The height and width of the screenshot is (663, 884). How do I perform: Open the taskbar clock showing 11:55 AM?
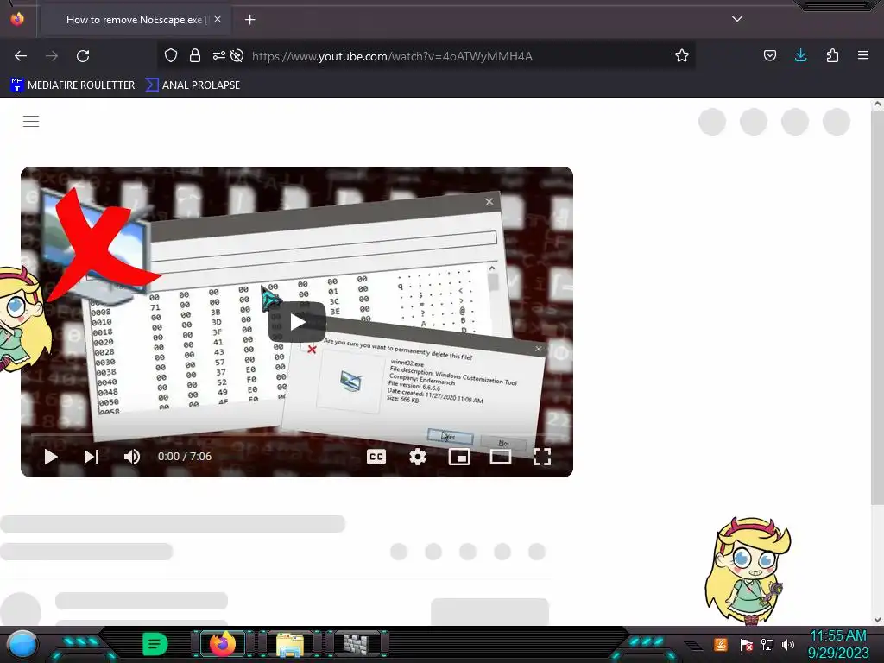click(x=838, y=644)
